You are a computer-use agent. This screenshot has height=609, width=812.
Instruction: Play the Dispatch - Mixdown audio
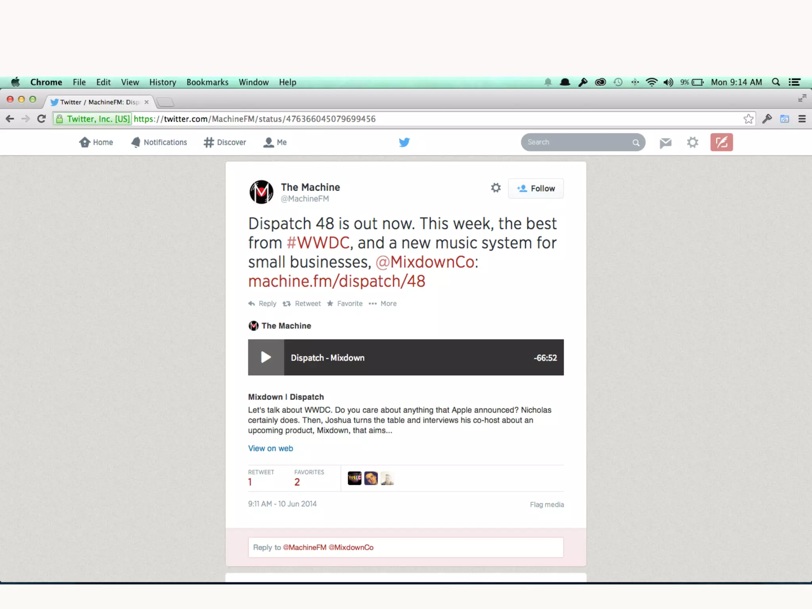tap(266, 357)
